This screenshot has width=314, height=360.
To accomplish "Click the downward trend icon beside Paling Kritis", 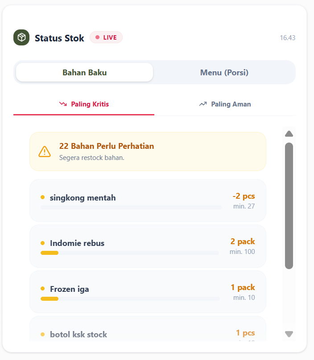I will coord(63,104).
